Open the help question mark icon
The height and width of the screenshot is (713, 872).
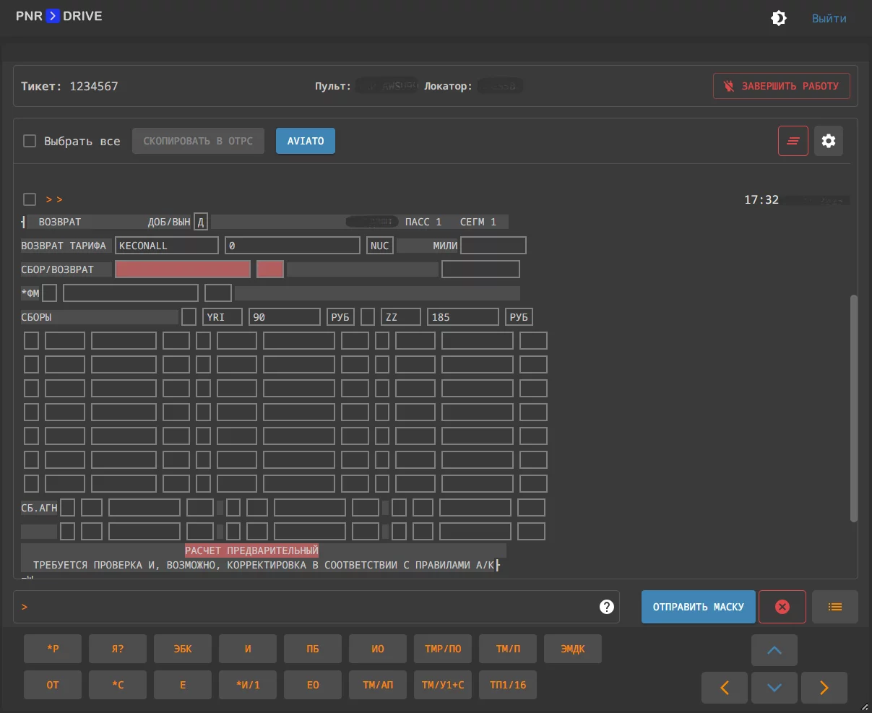pos(607,607)
